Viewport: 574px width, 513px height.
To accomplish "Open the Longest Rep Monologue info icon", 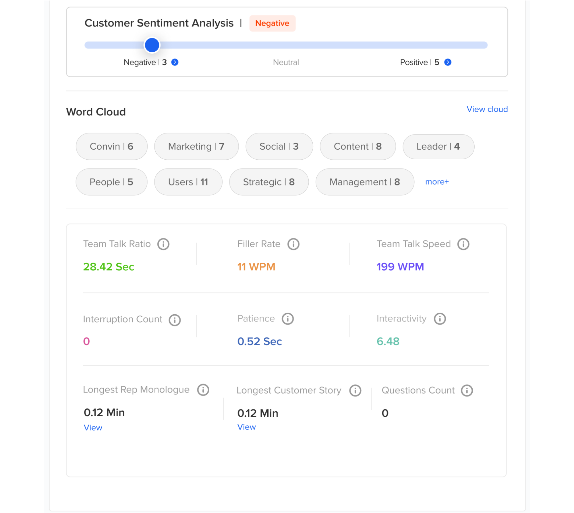I will click(x=203, y=390).
